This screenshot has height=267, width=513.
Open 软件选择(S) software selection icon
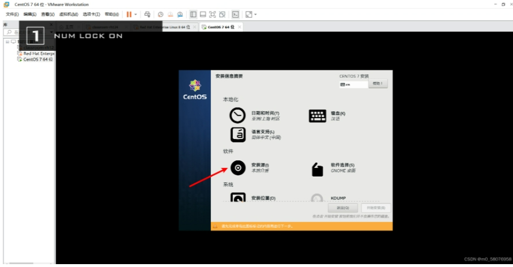318,170
